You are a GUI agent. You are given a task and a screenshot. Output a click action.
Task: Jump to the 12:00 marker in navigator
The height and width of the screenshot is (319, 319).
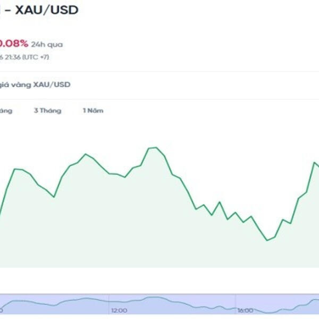click(119, 310)
